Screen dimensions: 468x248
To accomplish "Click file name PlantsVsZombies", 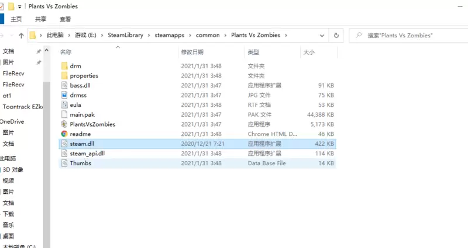I will (x=92, y=124).
